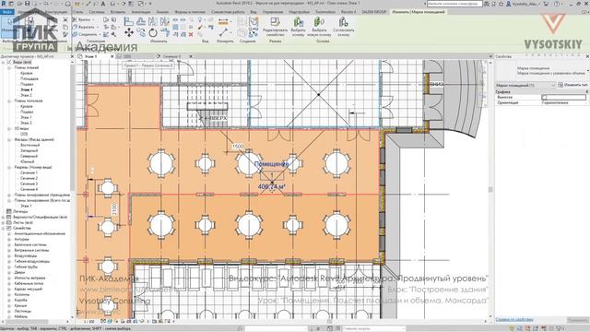Collapse the Планы потолков tree node
This screenshot has width=590, height=332.
click(9, 101)
